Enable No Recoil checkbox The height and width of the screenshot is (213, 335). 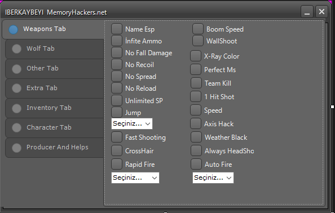[x=117, y=64]
